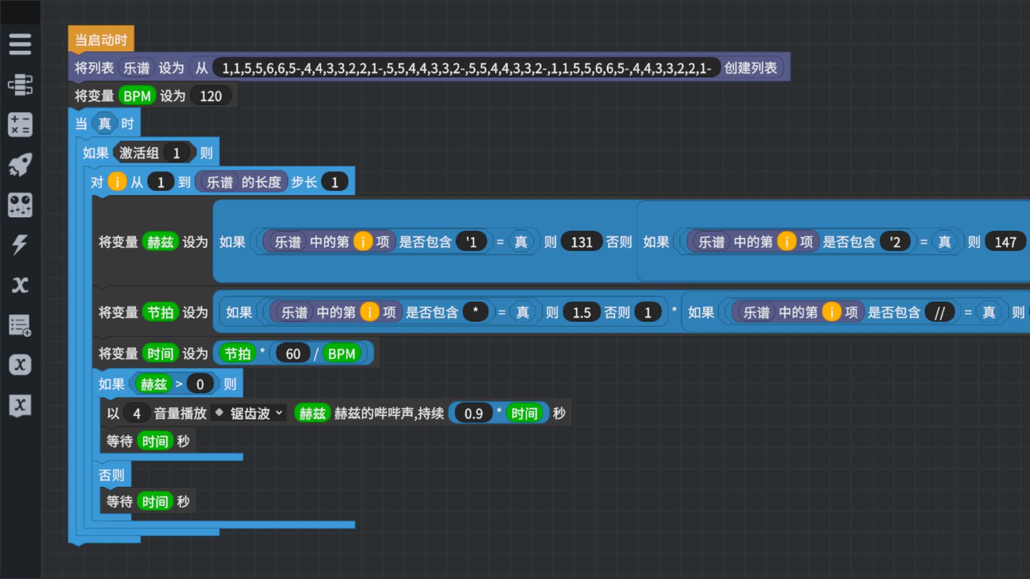This screenshot has height=579, width=1030.
Task: Click the // text field in the contains check
Action: (939, 313)
